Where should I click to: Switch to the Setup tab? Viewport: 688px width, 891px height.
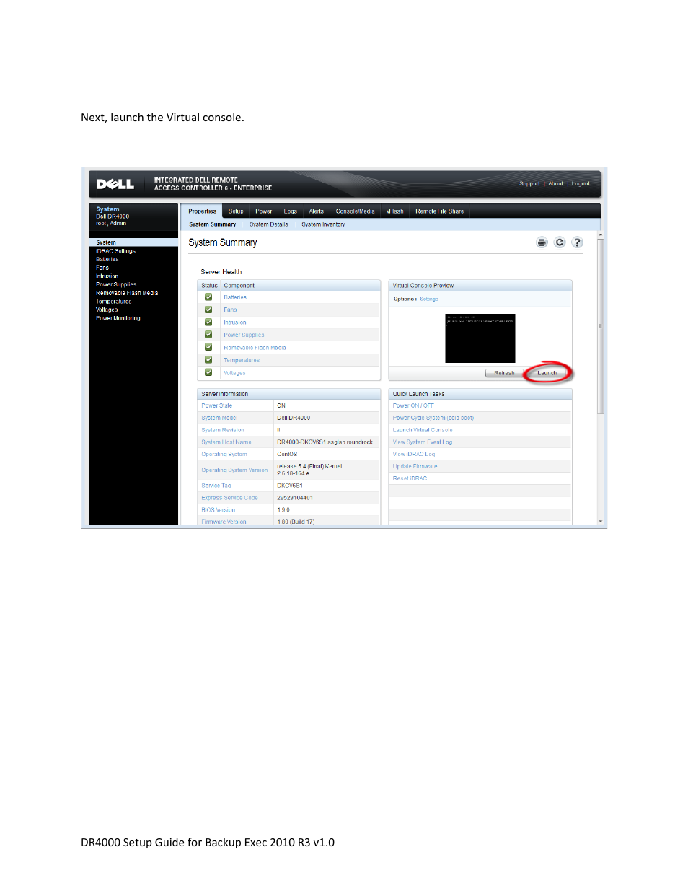tap(236, 211)
